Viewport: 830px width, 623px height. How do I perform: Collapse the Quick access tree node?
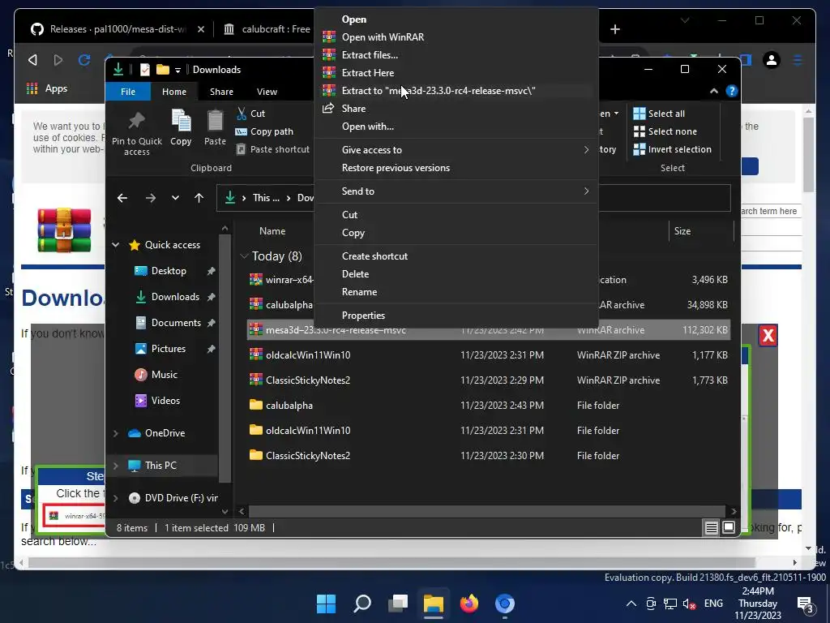[115, 245]
